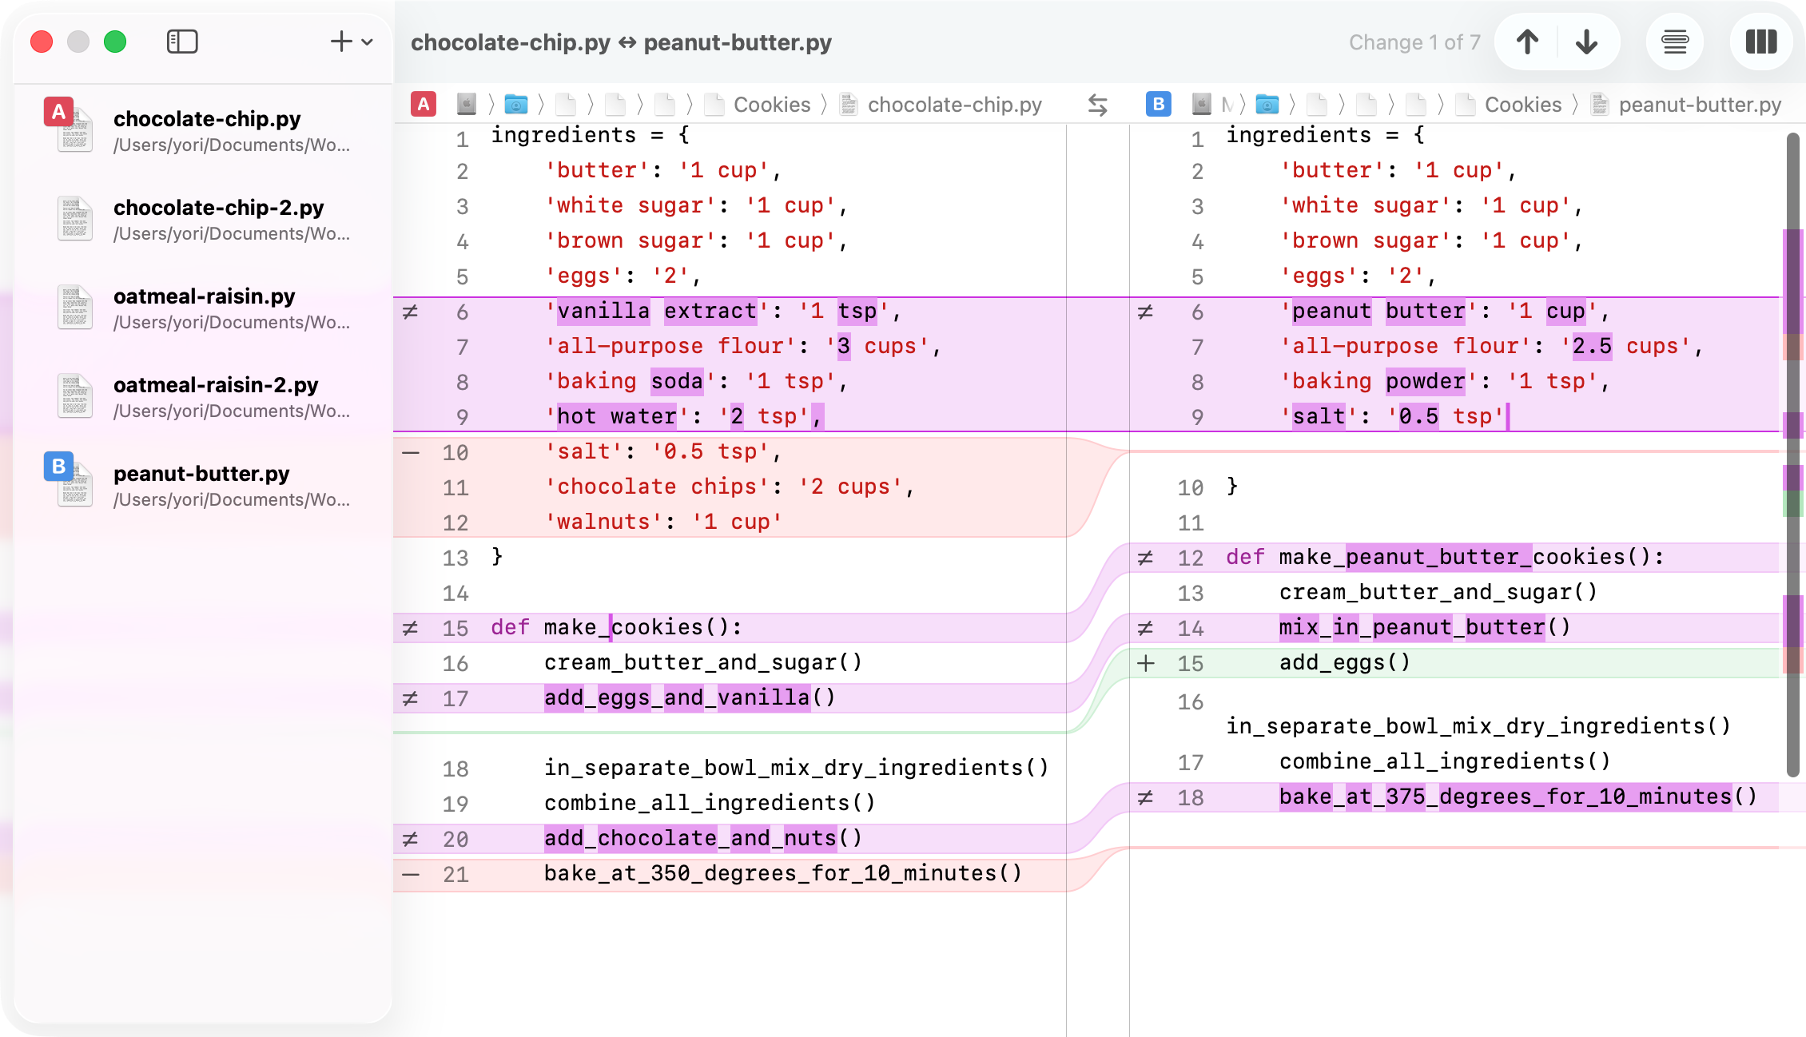Click bake_at_375_degrees_for_10_minutes() on right

click(x=1518, y=797)
